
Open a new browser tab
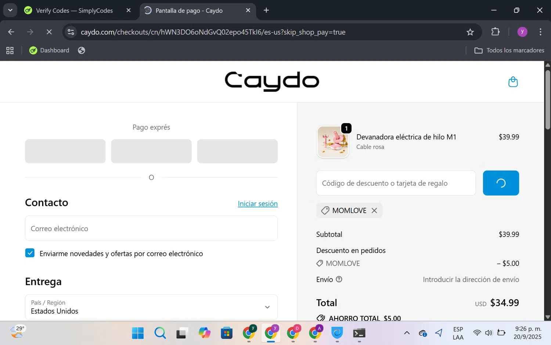(266, 10)
